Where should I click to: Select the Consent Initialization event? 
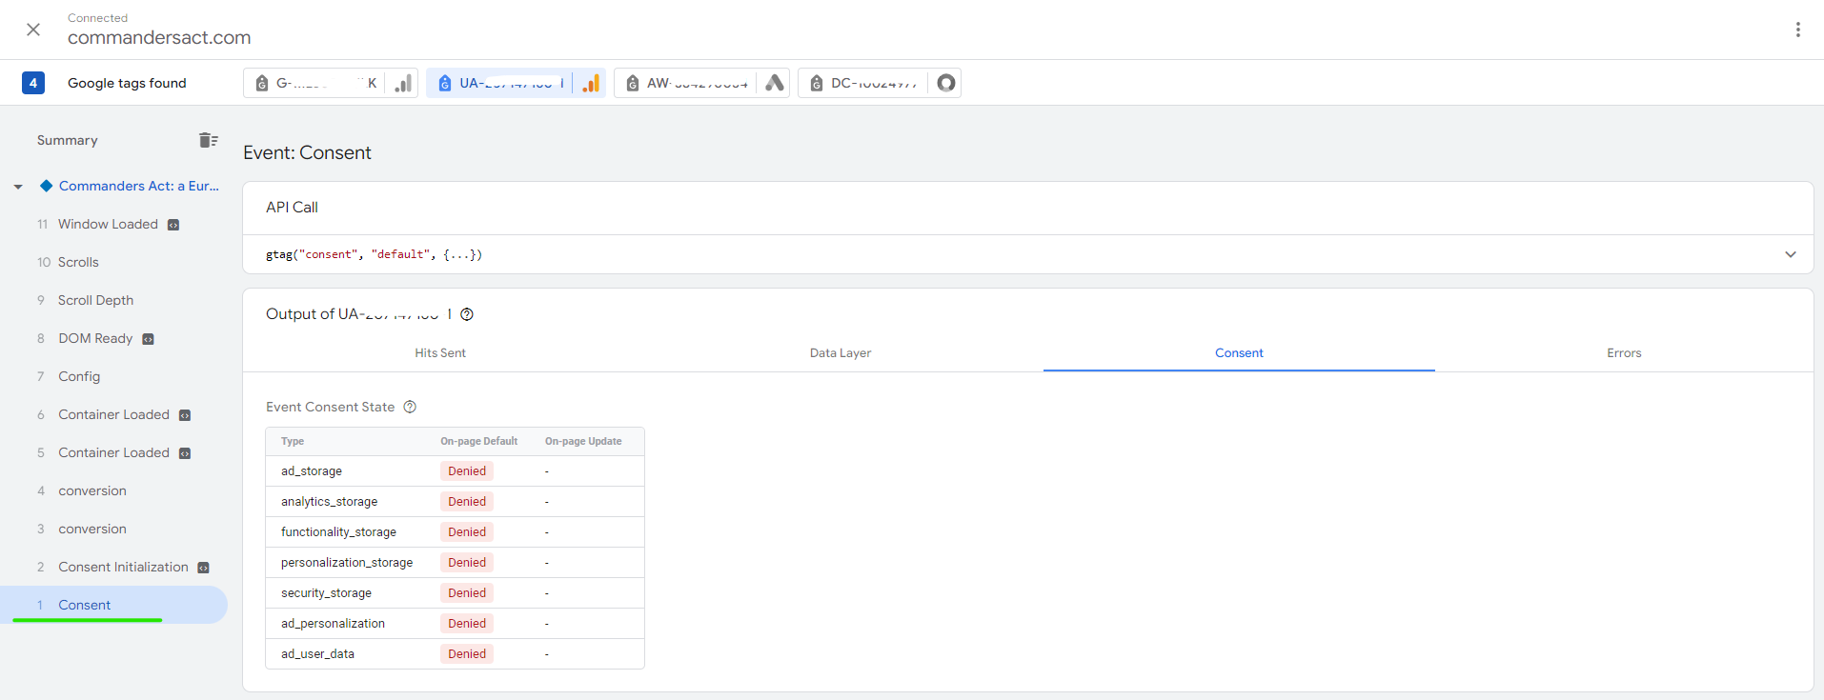click(123, 567)
